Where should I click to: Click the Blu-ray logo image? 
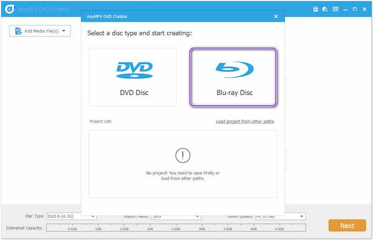click(x=234, y=69)
